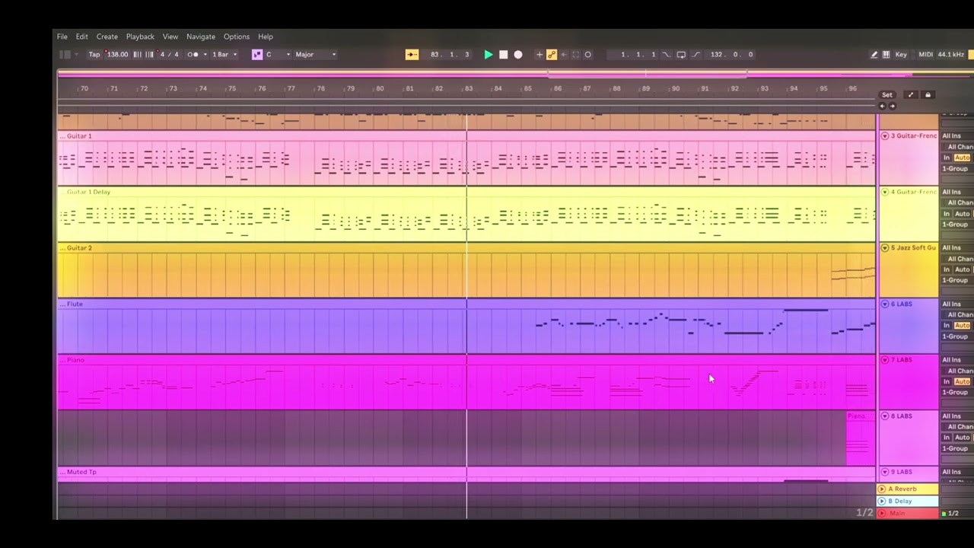Open 1-Group output dropdown for 5 Jazz Soft Guitar
This screenshot has width=974, height=548.
coord(958,281)
